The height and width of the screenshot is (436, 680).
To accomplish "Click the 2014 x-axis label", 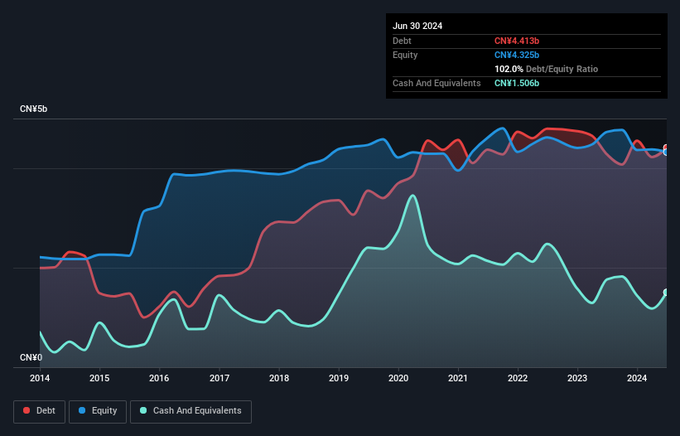I will click(40, 378).
